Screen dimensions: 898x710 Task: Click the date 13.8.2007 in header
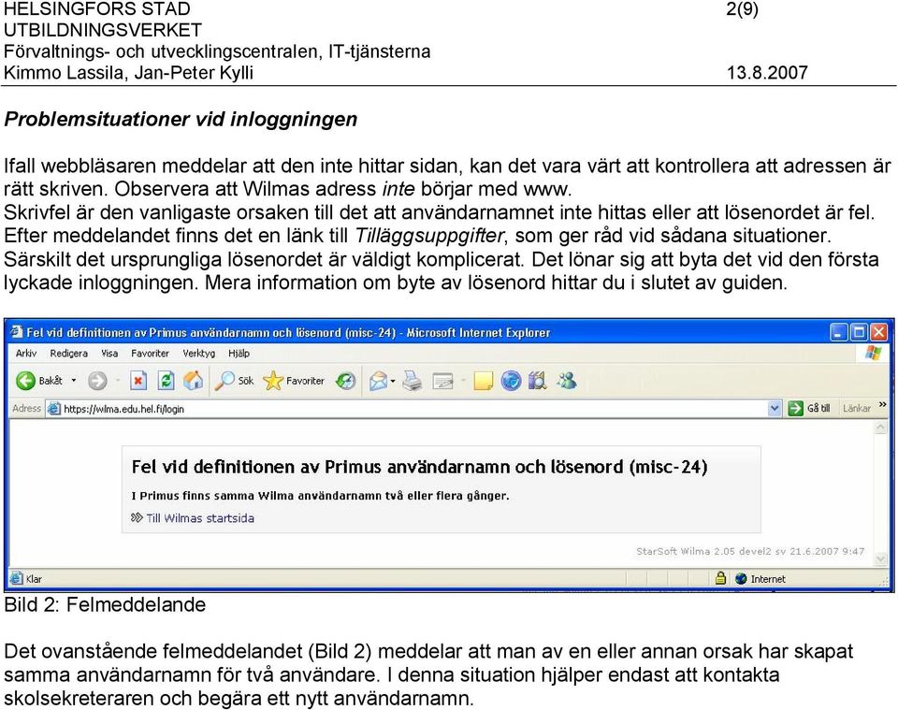767,73
